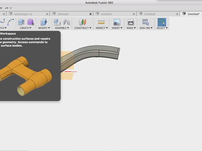
Task: Click the 3D Print icon in Make
Action: [x=131, y=22]
